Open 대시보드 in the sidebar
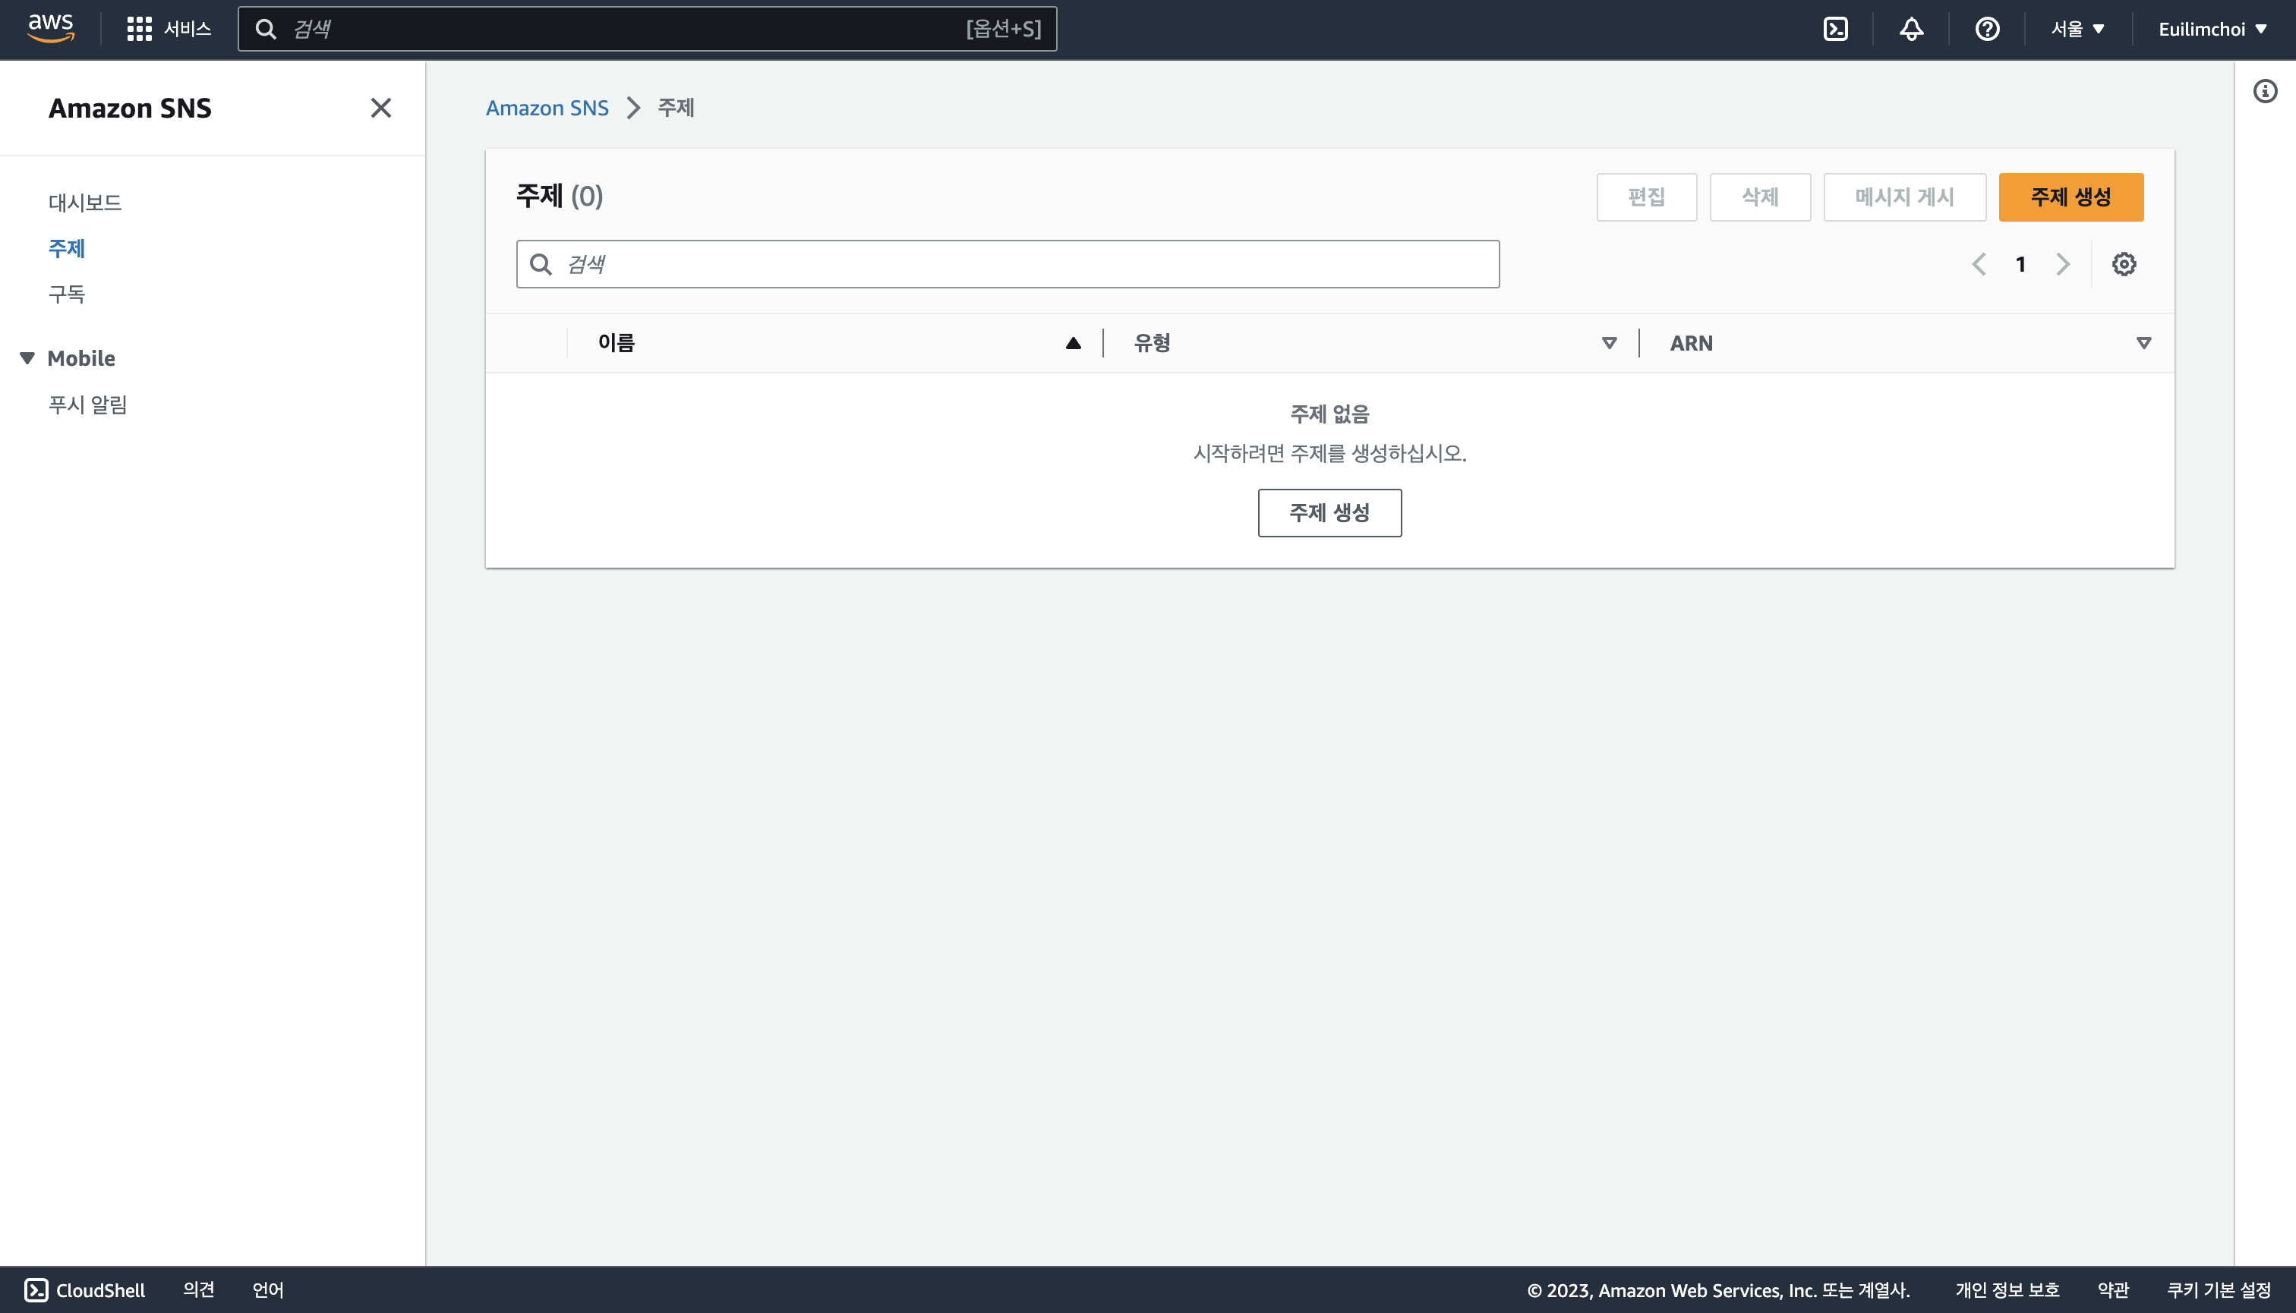 pyautogui.click(x=85, y=202)
